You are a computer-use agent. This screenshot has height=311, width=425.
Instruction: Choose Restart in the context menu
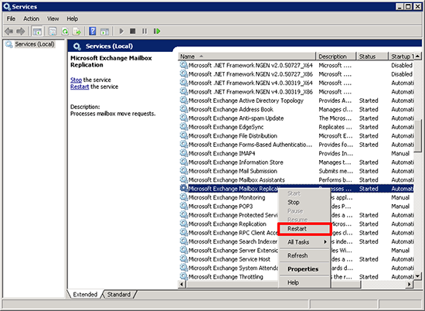[304, 229]
